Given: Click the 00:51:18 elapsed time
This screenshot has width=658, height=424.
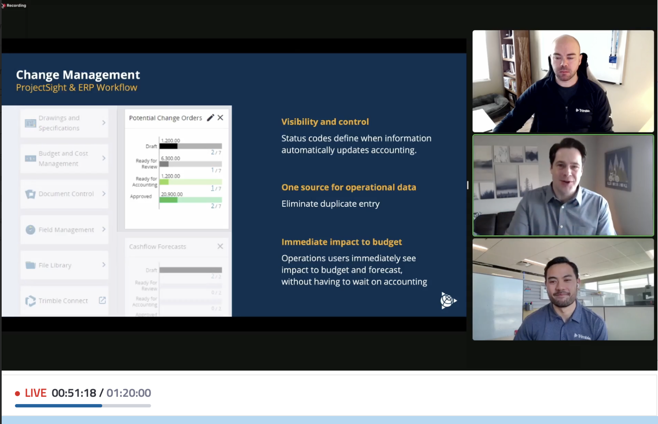Looking at the screenshot, I should tap(74, 393).
